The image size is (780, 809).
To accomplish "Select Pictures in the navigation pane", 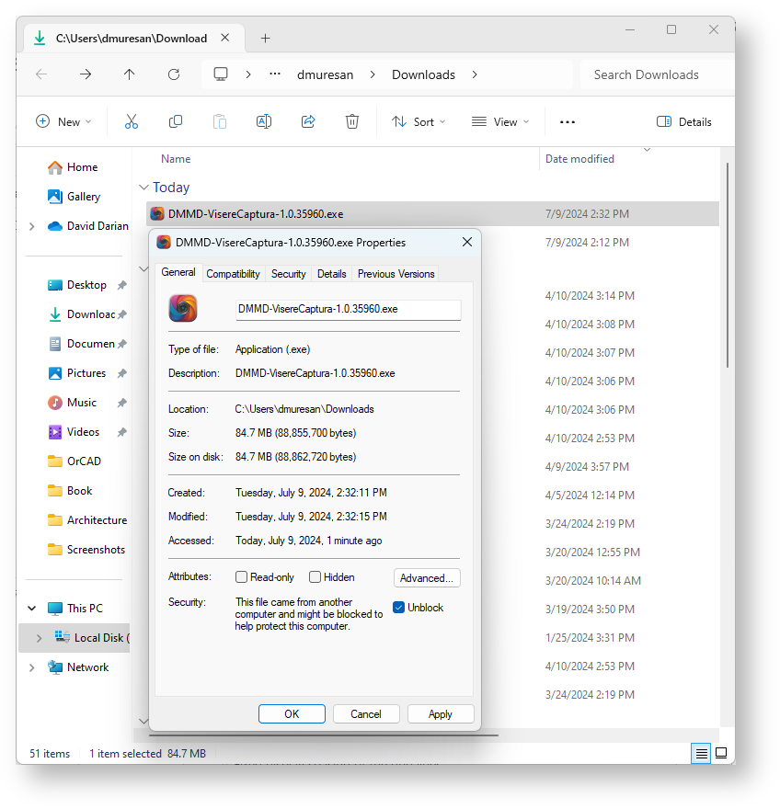I will [86, 373].
